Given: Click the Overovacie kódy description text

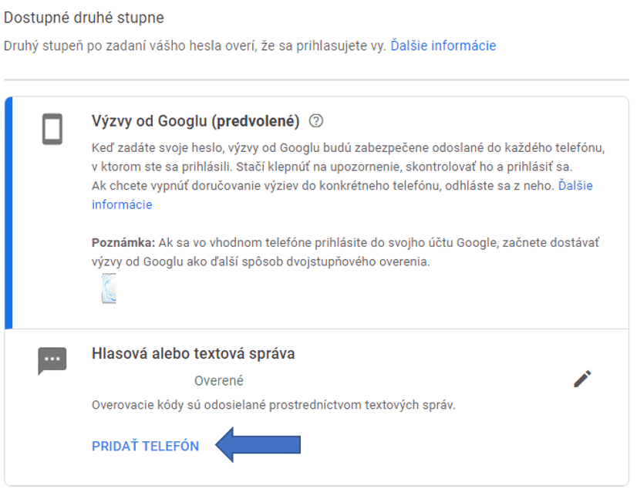Looking at the screenshot, I should tap(273, 404).
